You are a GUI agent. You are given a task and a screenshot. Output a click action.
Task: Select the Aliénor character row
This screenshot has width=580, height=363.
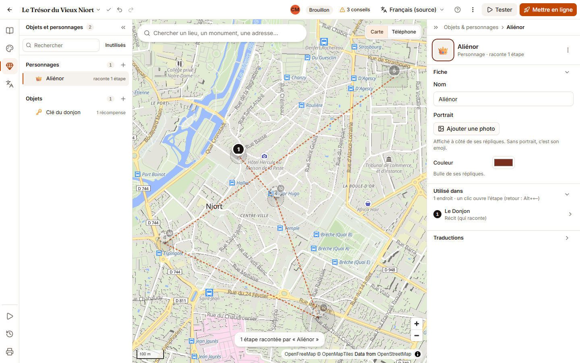tap(76, 79)
